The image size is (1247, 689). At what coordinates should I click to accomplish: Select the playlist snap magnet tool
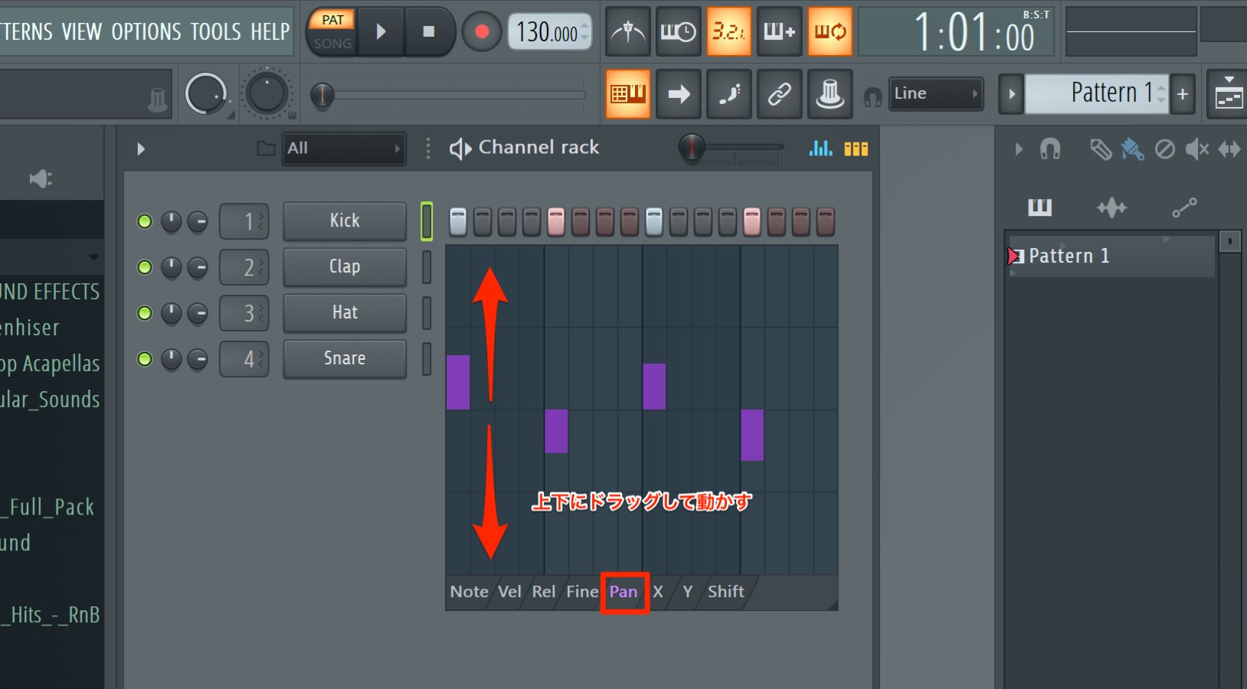(x=1050, y=149)
